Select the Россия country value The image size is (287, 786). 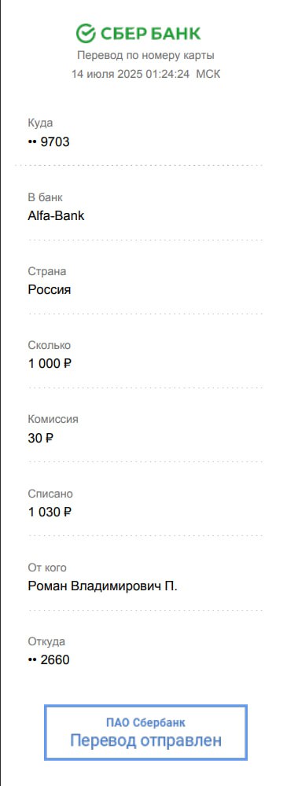click(50, 290)
